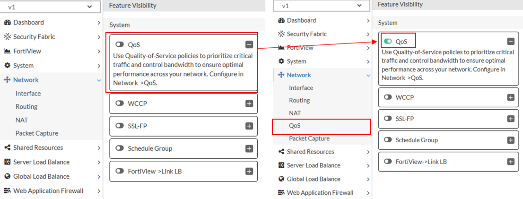This screenshot has height=199, width=523.
Task: Expand the SSL-FP plus button, left screenshot
Action: coord(249,126)
